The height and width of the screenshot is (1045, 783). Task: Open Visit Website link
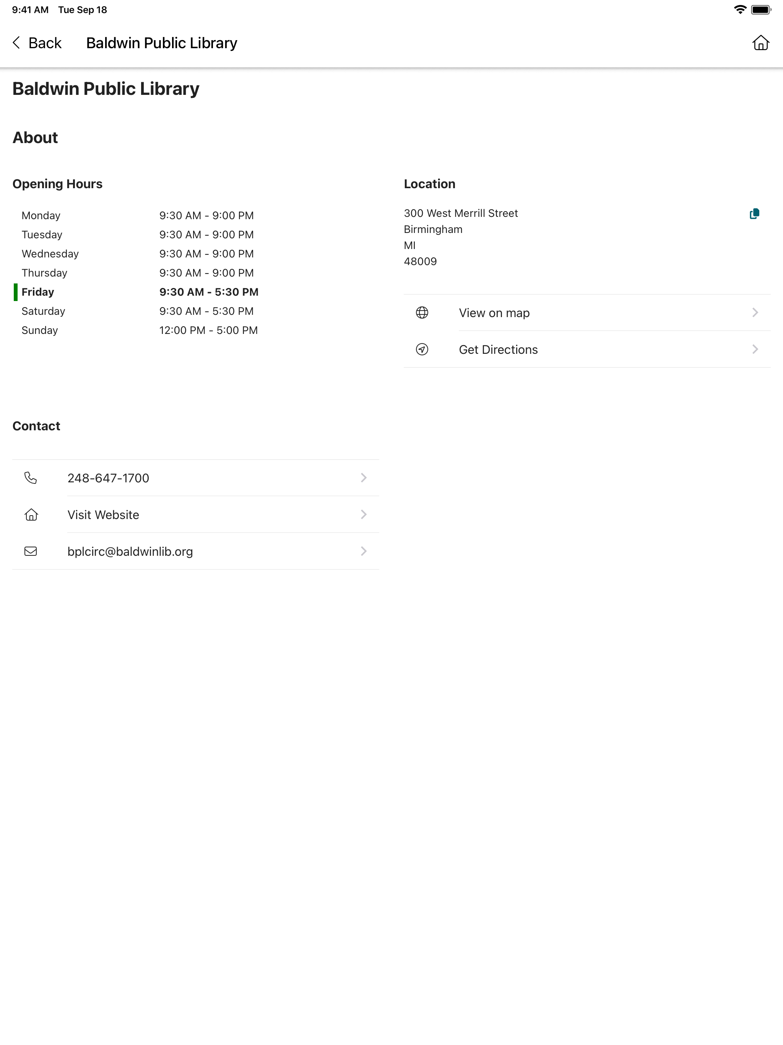coord(195,514)
